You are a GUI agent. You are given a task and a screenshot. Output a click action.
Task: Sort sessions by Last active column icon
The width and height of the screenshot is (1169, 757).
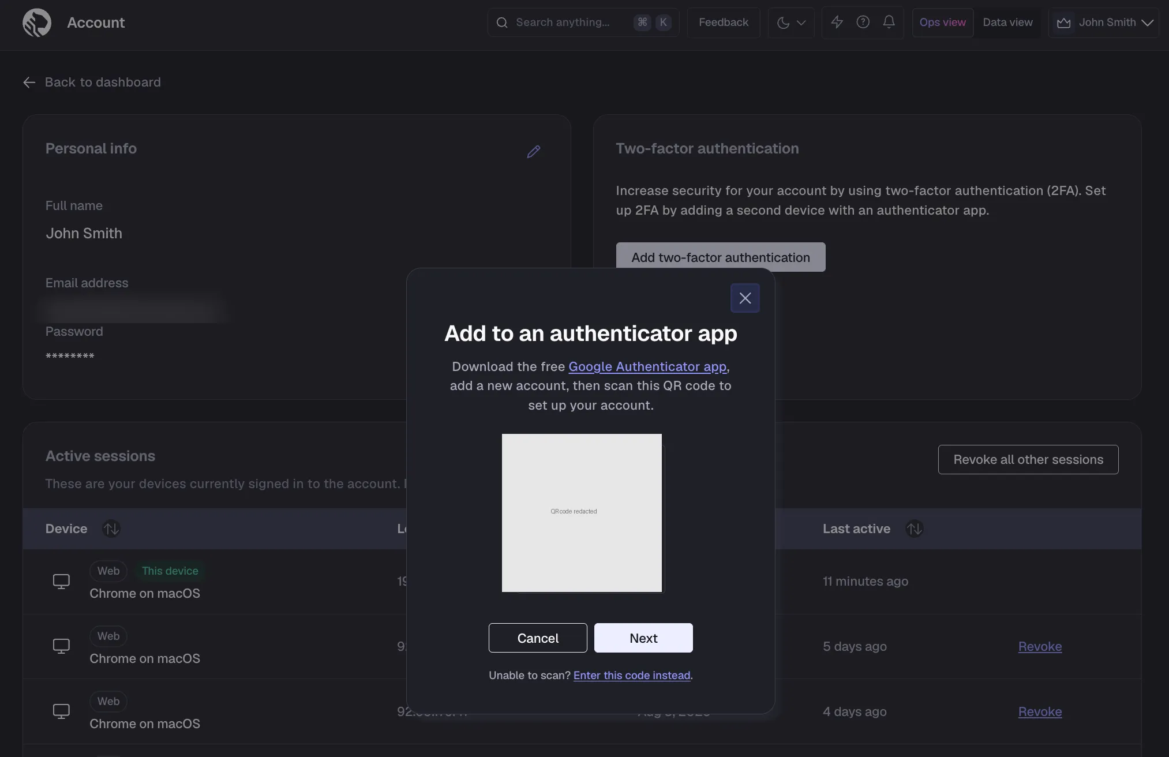pos(914,529)
